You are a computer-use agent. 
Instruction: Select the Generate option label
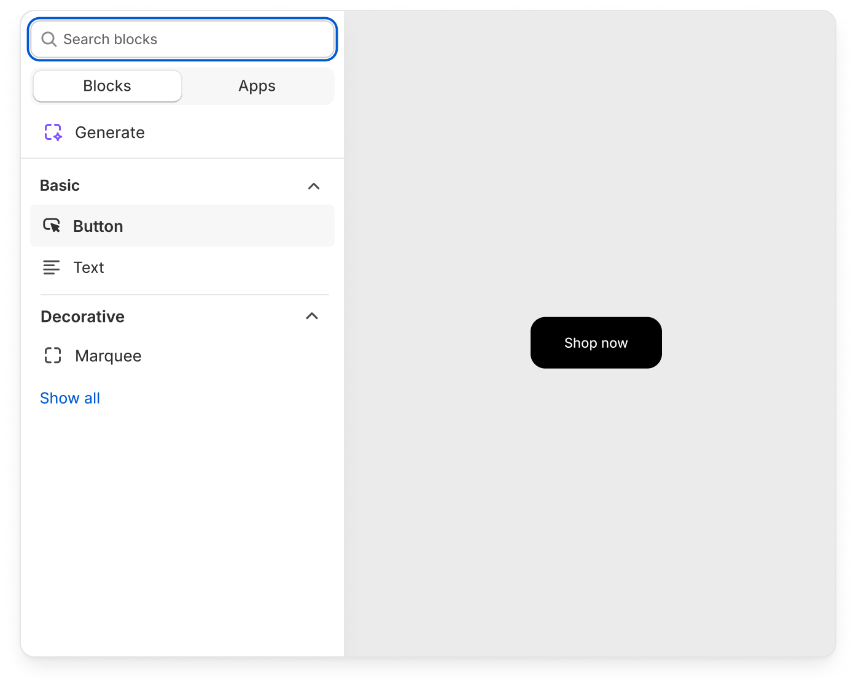point(110,132)
